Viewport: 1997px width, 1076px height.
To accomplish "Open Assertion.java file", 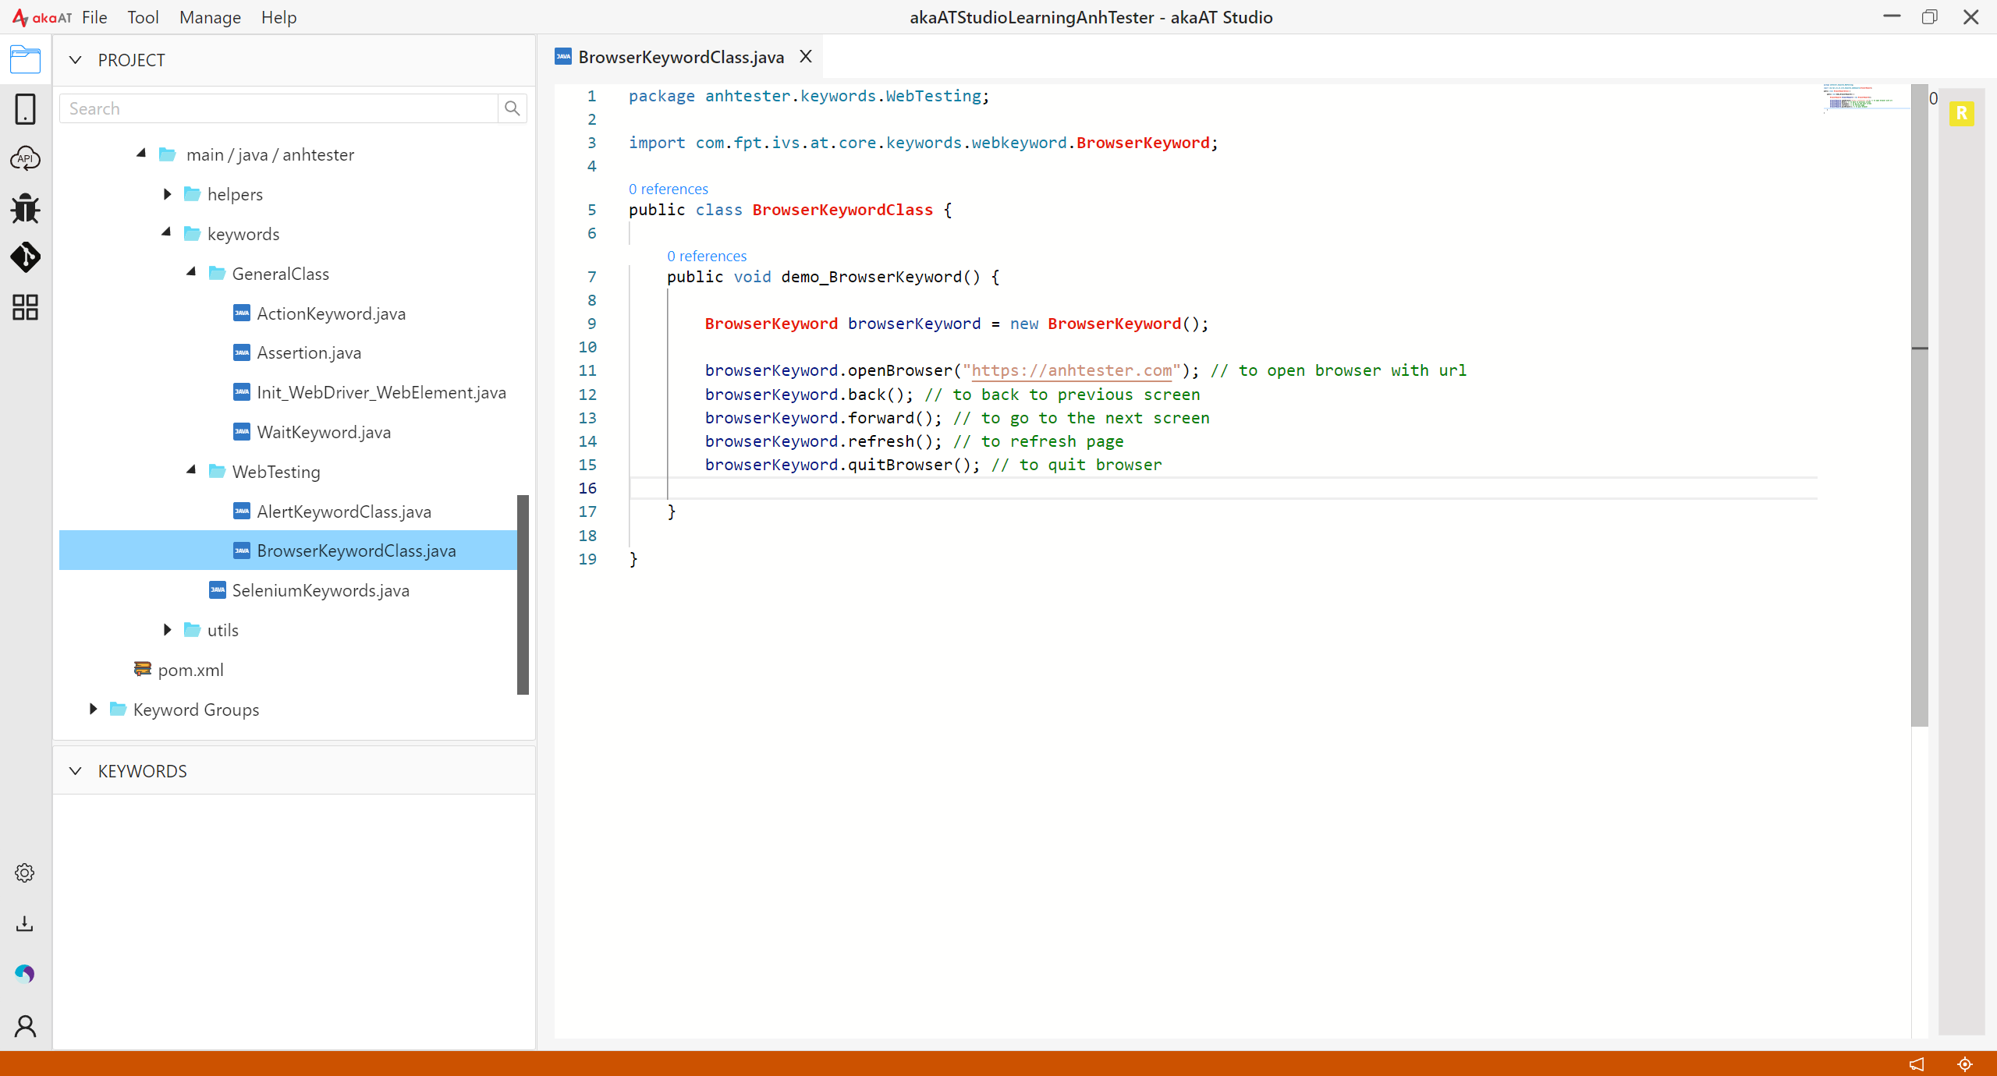I will (x=309, y=352).
